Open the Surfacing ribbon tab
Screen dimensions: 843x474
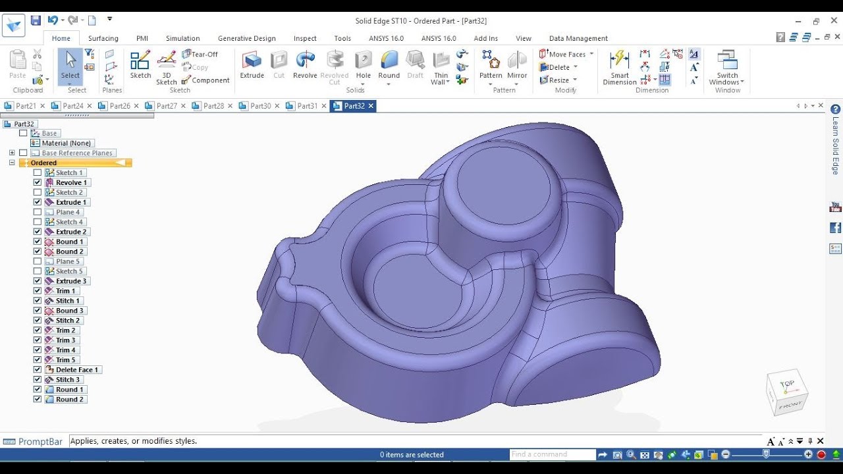pyautogui.click(x=103, y=38)
